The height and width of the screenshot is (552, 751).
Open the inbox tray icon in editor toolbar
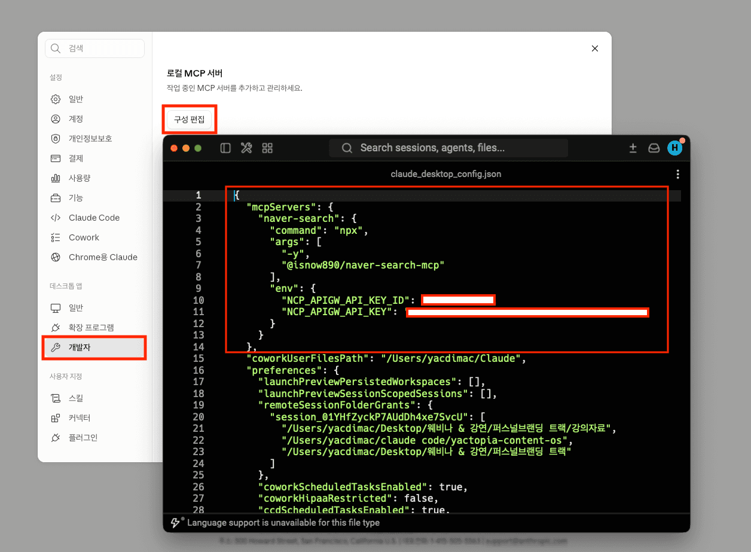click(654, 148)
